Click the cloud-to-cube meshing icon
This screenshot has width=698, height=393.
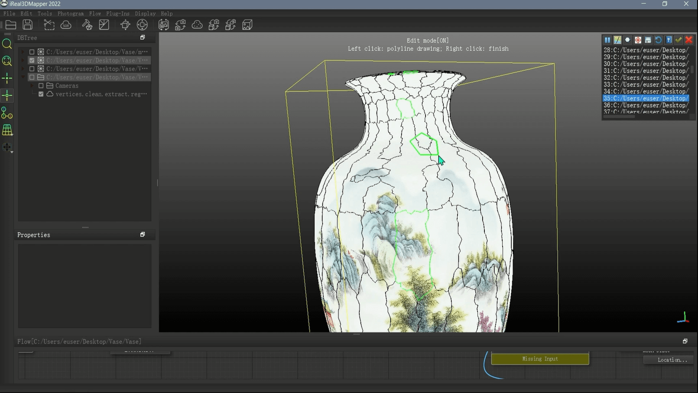(x=231, y=25)
